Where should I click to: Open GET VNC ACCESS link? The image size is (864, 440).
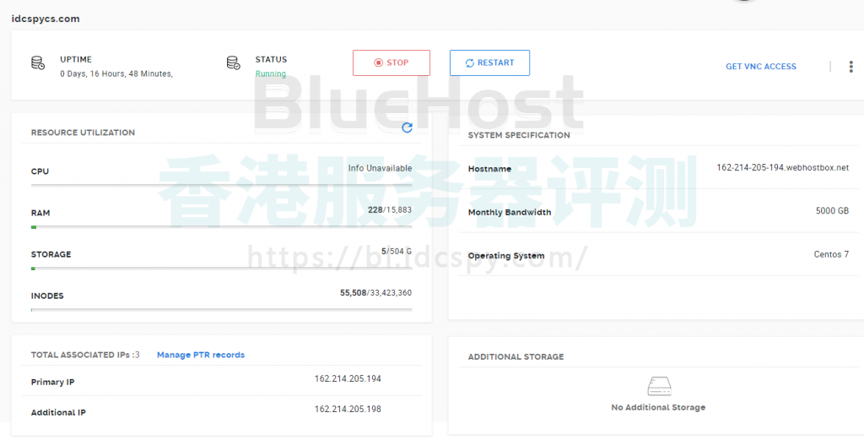pos(760,66)
